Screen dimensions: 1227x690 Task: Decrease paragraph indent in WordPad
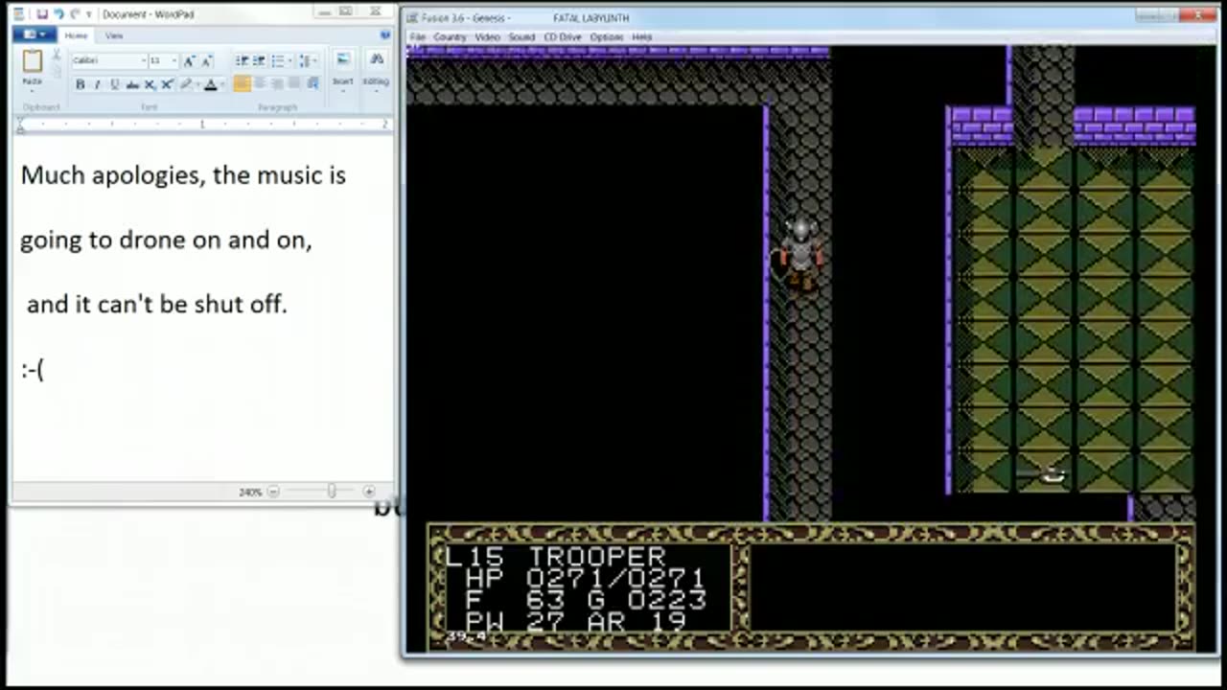[243, 60]
